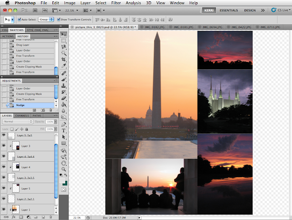Switch to the Essentials workspace
The width and height of the screenshot is (292, 220).
point(228,10)
